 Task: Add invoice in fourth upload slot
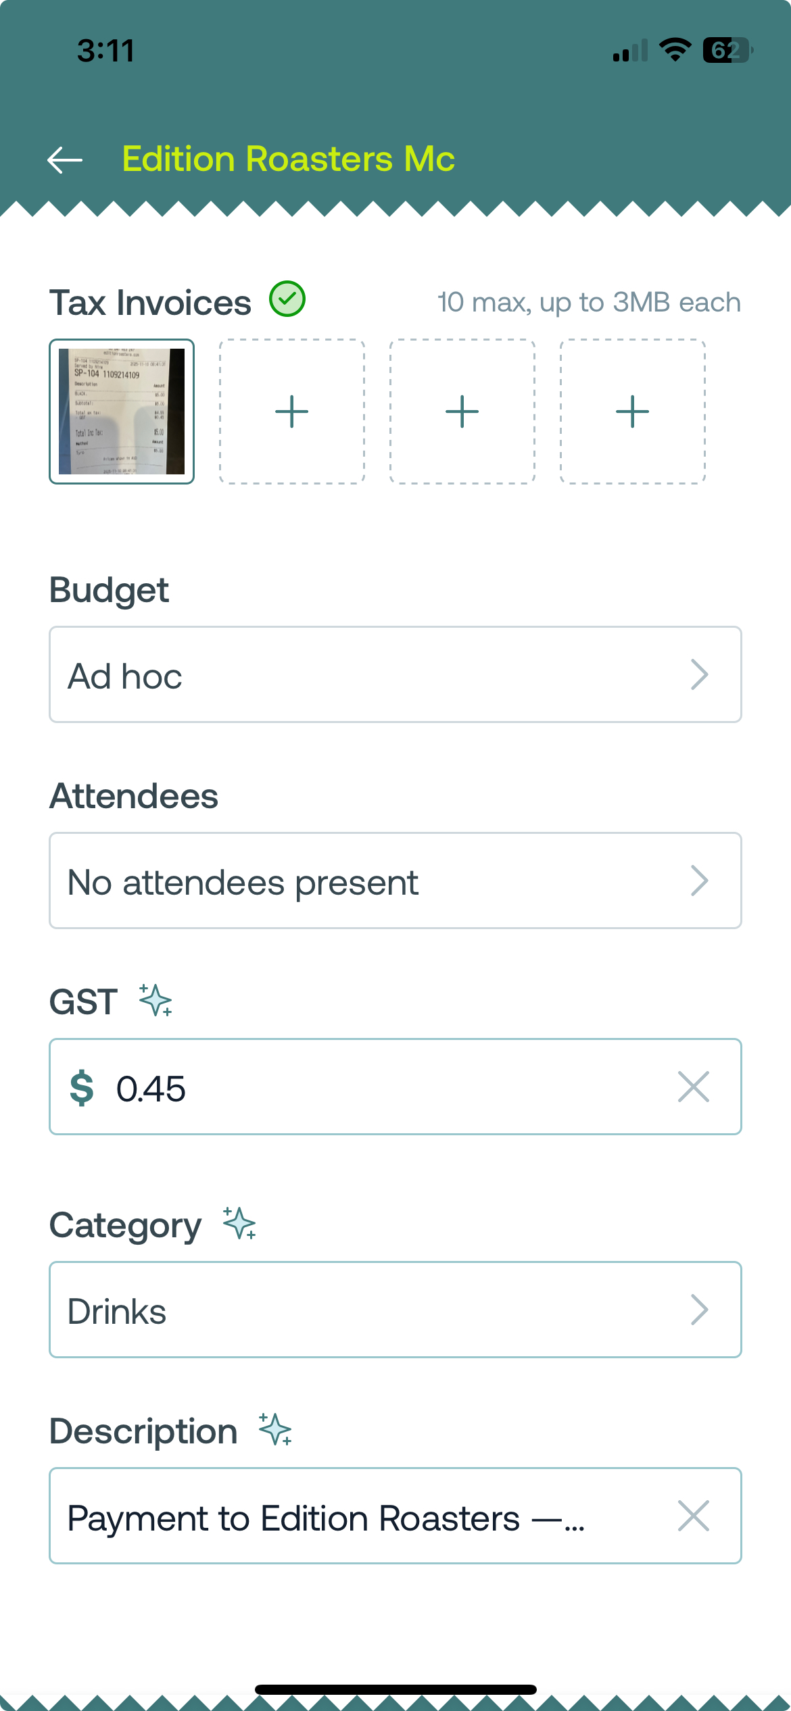point(633,412)
